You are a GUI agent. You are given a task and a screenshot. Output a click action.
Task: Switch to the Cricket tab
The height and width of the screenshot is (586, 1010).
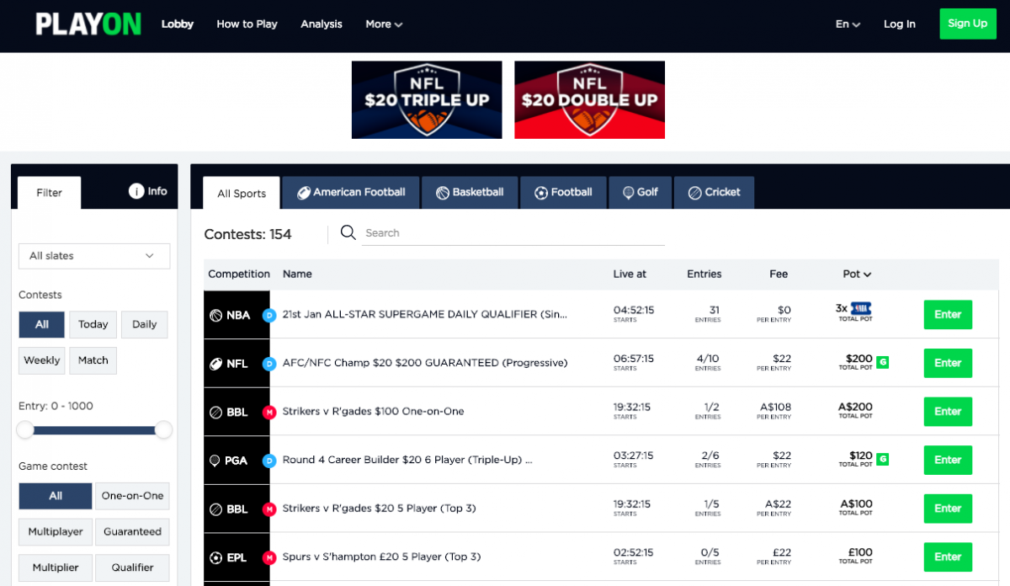tap(714, 193)
